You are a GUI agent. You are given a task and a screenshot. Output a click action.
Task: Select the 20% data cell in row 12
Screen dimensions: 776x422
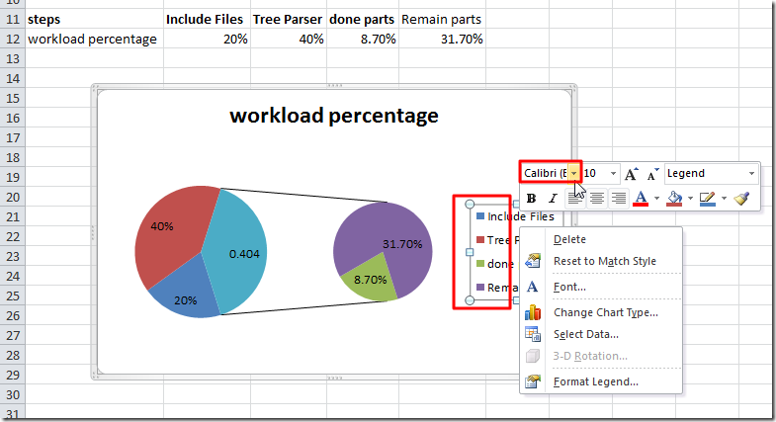pos(207,40)
